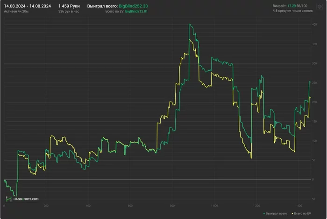Image resolution: width=327 pixels, height=219 pixels.
Task: Click the date range 14.08.2024 - 14.08.2024
Action: (x=28, y=5)
